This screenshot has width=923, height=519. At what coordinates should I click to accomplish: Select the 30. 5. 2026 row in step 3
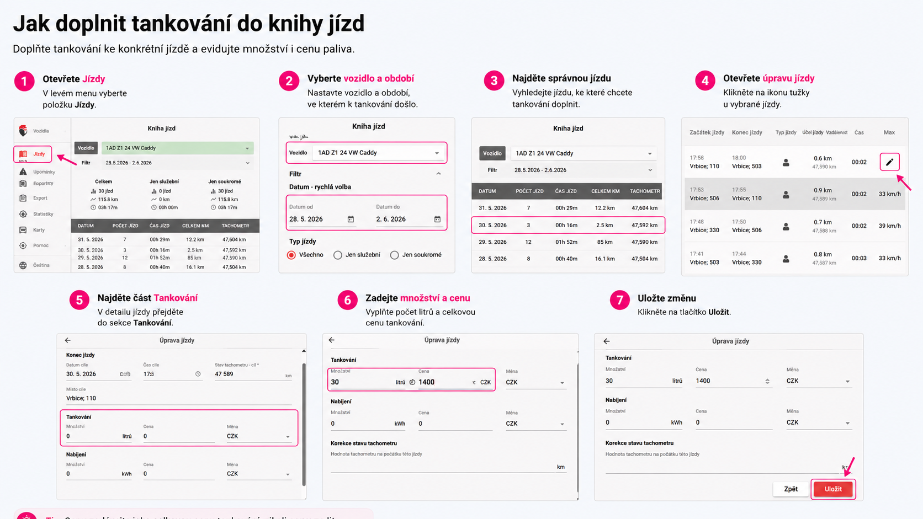point(568,225)
